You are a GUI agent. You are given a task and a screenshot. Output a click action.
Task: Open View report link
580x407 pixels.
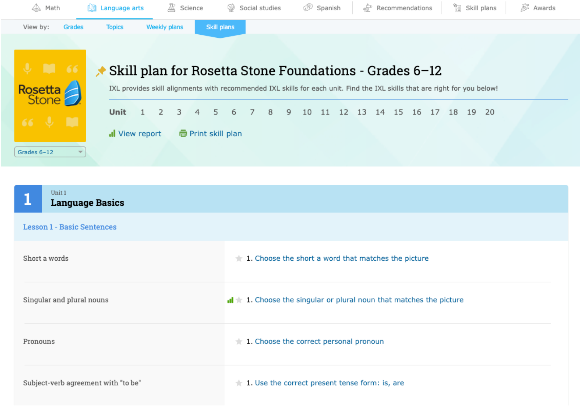click(x=140, y=134)
